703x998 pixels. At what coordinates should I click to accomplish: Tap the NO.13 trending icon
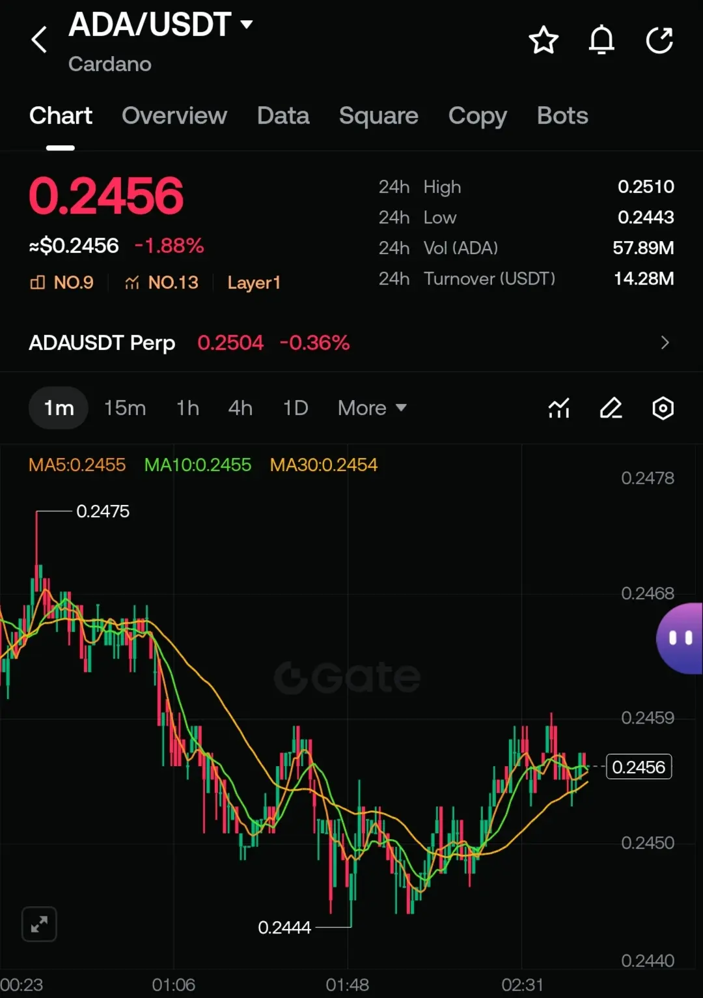point(132,283)
